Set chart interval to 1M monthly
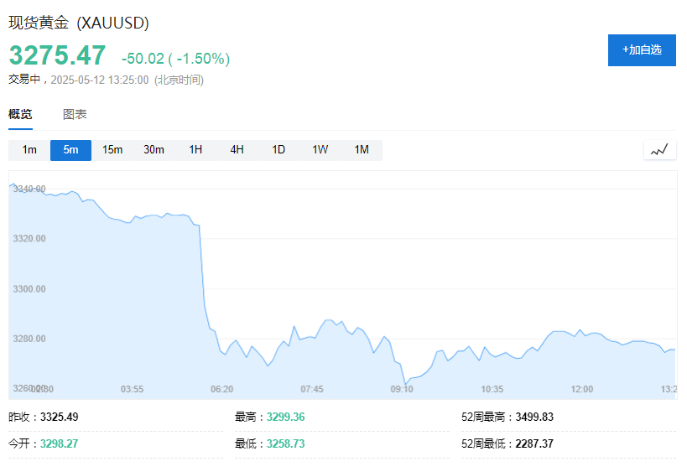The image size is (687, 472). click(x=362, y=150)
